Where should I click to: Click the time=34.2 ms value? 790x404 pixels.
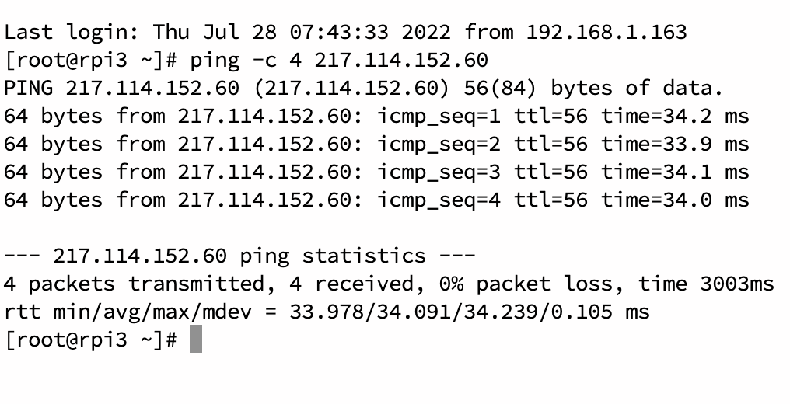[x=675, y=117]
